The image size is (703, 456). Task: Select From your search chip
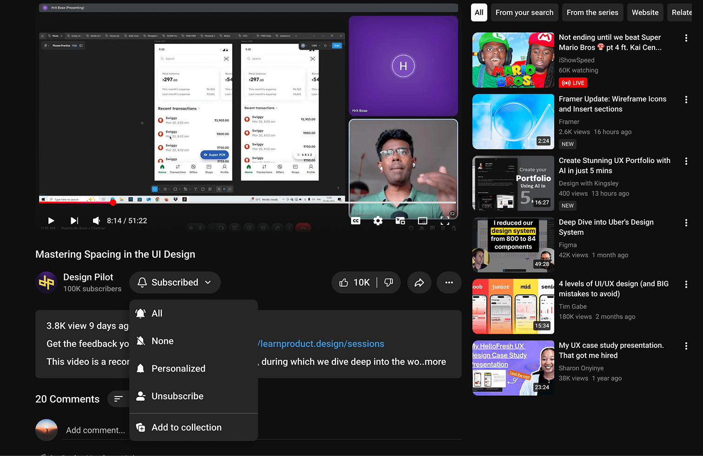click(x=524, y=13)
